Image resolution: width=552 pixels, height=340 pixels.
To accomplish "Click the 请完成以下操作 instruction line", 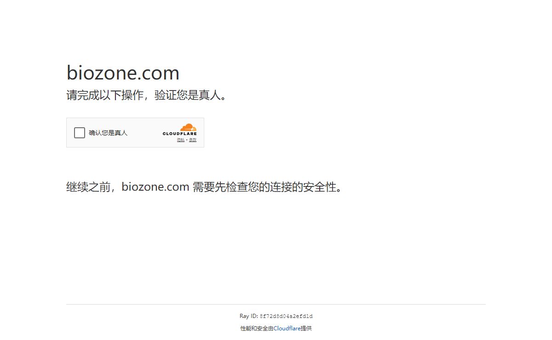I will [147, 96].
